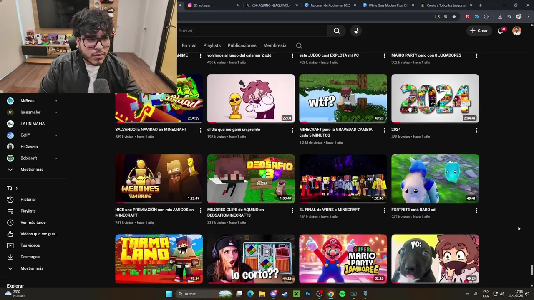Click the YouTube Buscar search field

coord(252,30)
